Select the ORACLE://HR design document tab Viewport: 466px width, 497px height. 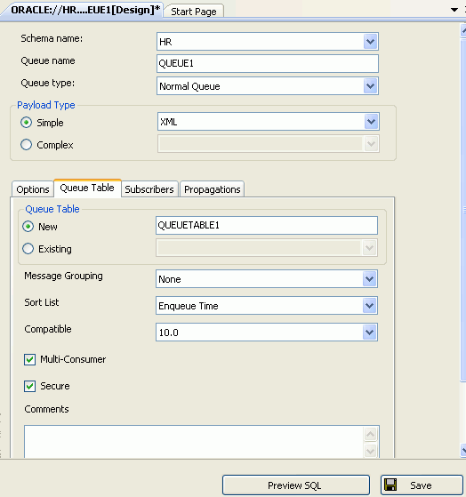pyautogui.click(x=84, y=10)
